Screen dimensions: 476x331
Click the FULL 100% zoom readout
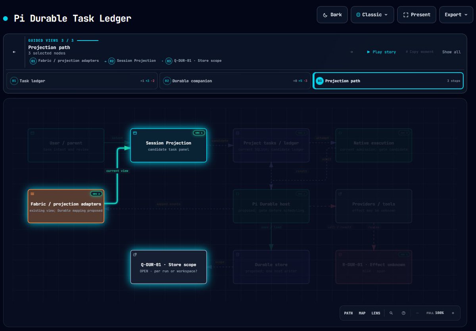[435, 313]
